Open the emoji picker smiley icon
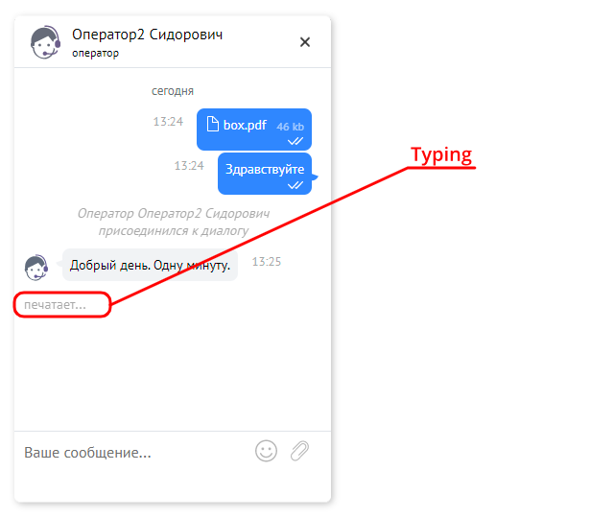Viewport: 614px width, 518px height. 267,451
